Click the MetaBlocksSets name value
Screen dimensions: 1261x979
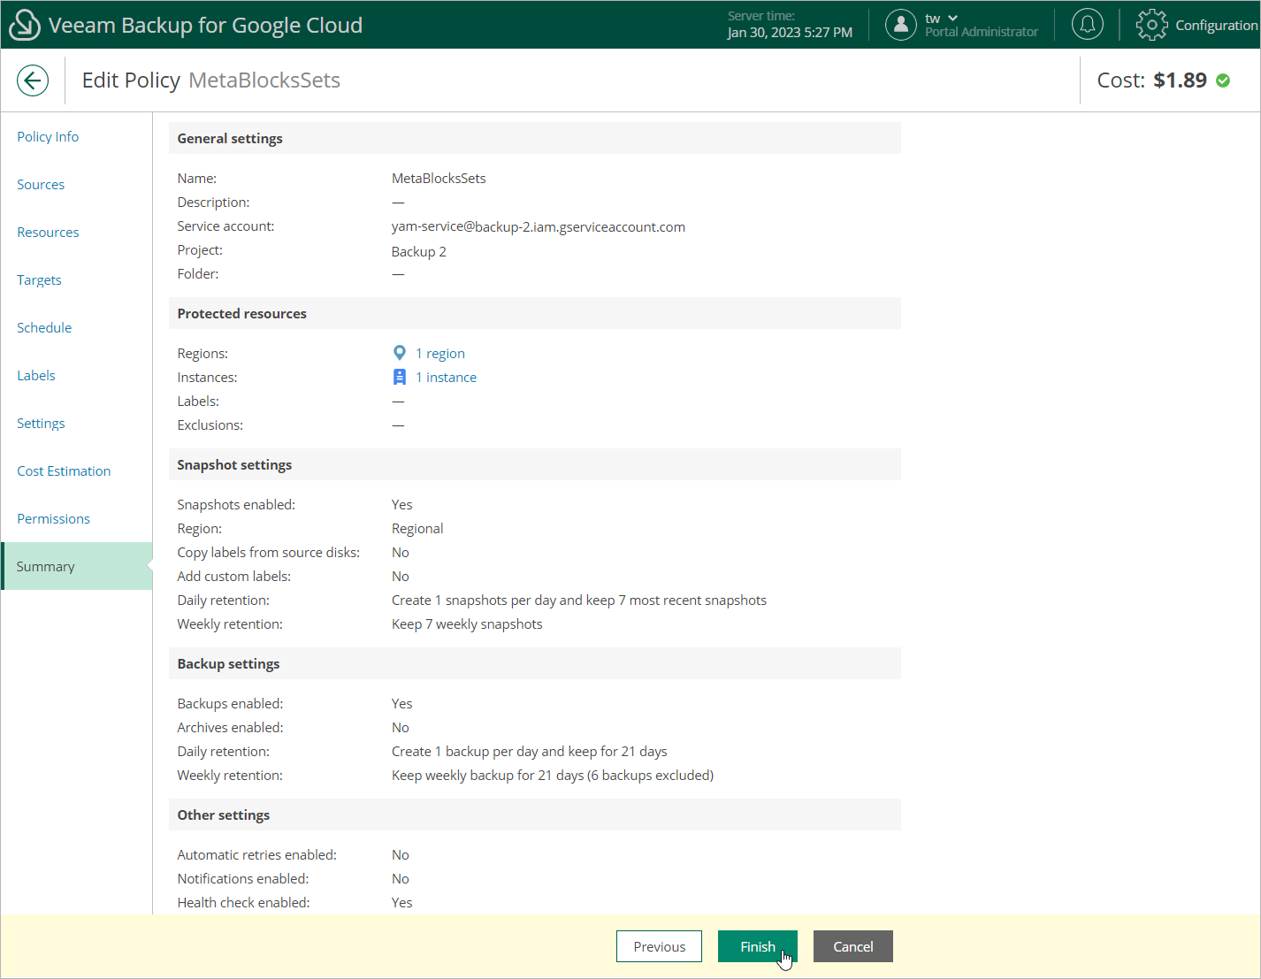click(x=439, y=178)
